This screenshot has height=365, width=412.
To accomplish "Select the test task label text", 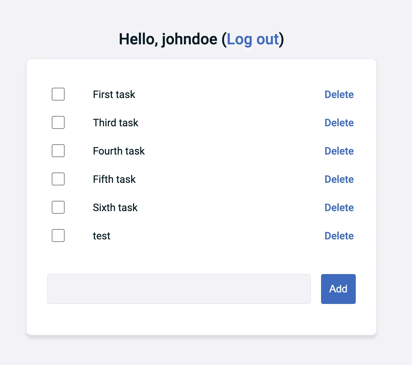I will (102, 236).
